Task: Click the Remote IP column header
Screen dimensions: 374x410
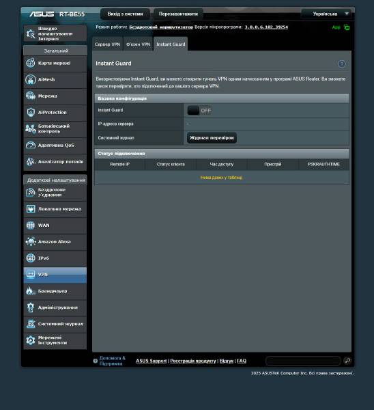Action: tap(120, 164)
